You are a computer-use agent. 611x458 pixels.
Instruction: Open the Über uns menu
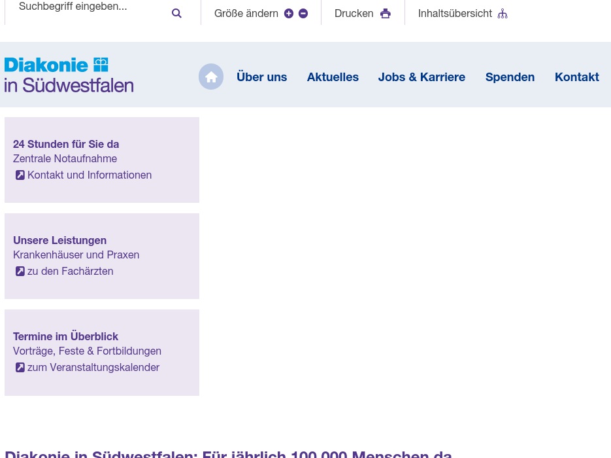click(x=261, y=77)
